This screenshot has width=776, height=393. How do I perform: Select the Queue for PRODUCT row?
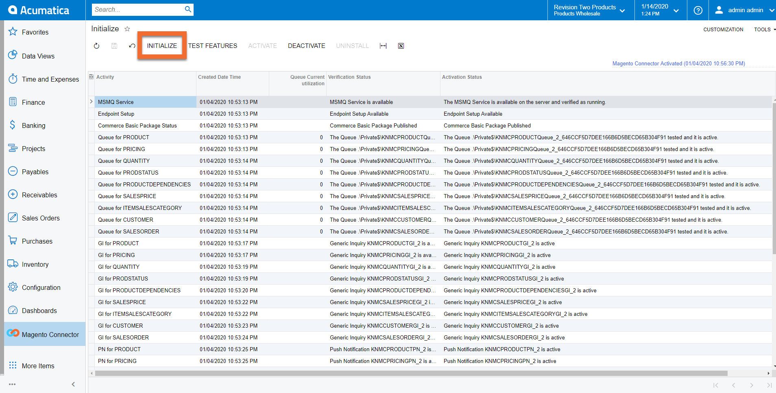(431, 137)
